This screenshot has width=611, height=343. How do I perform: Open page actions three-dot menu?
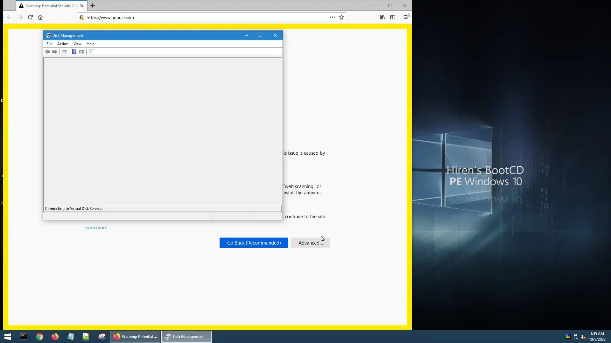(x=332, y=17)
